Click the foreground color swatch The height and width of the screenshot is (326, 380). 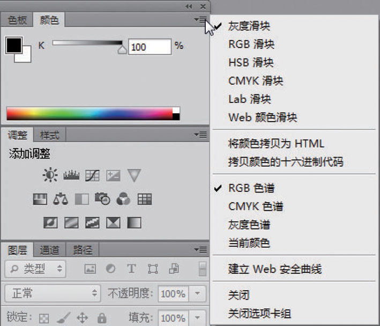[13, 45]
